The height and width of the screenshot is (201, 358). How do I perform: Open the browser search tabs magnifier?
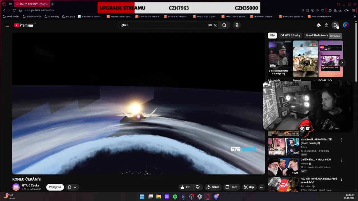point(338,4)
